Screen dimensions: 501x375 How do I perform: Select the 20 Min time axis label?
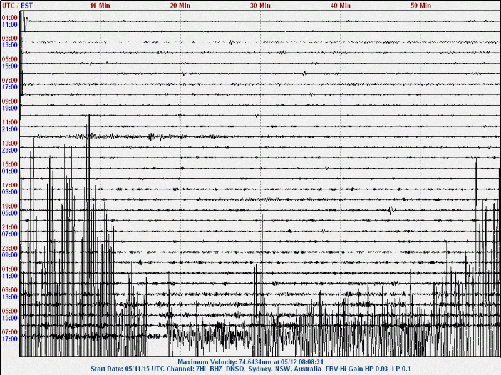180,6
